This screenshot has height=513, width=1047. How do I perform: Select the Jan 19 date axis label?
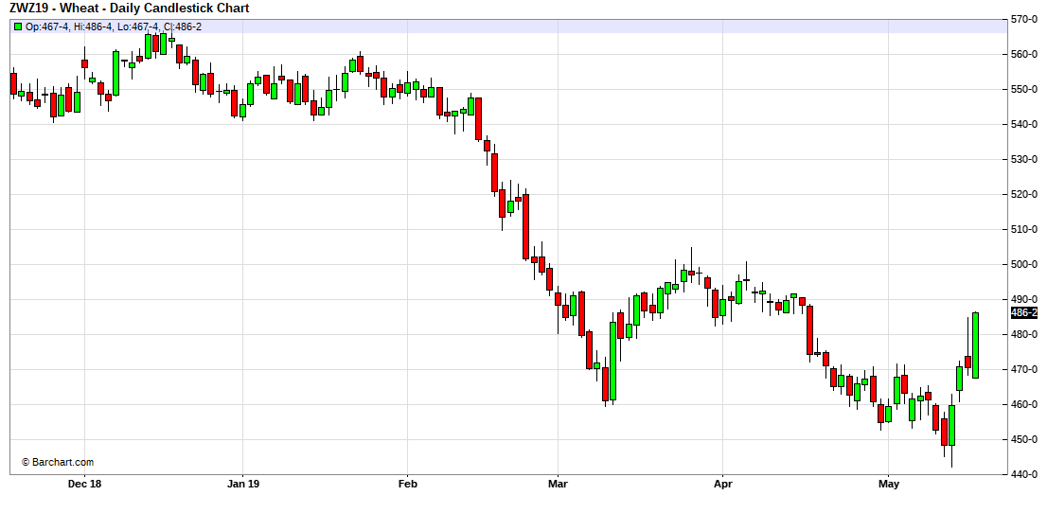(x=243, y=485)
